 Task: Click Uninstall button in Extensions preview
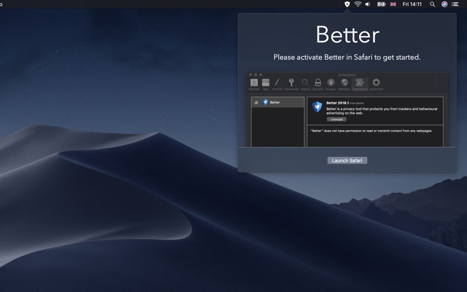337,119
